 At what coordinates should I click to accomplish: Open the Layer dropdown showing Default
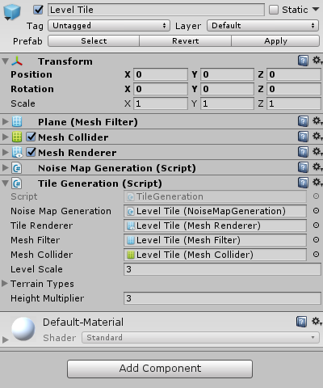pos(263,26)
